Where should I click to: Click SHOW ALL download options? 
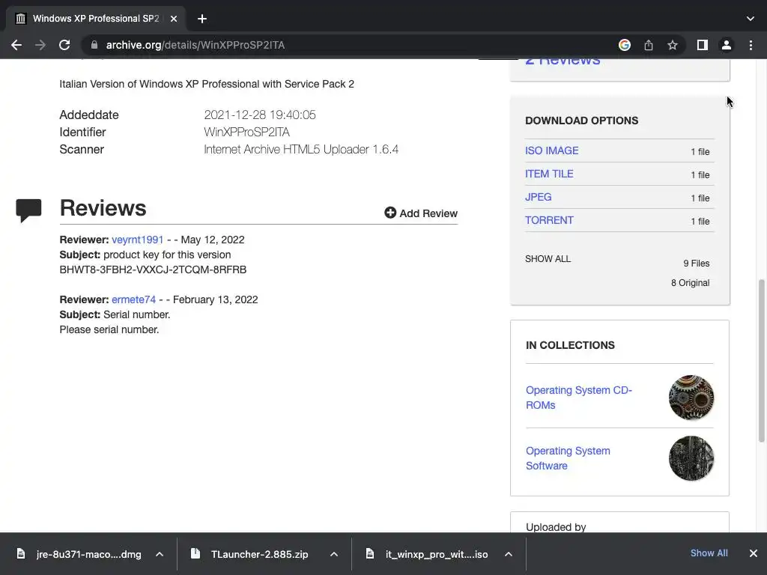[548, 258]
